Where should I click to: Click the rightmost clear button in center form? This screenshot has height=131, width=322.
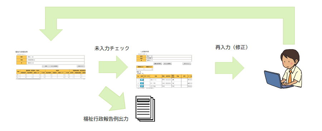point(187,64)
